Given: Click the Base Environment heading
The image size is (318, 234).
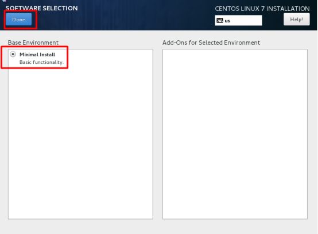Looking at the screenshot, I should (33, 43).
